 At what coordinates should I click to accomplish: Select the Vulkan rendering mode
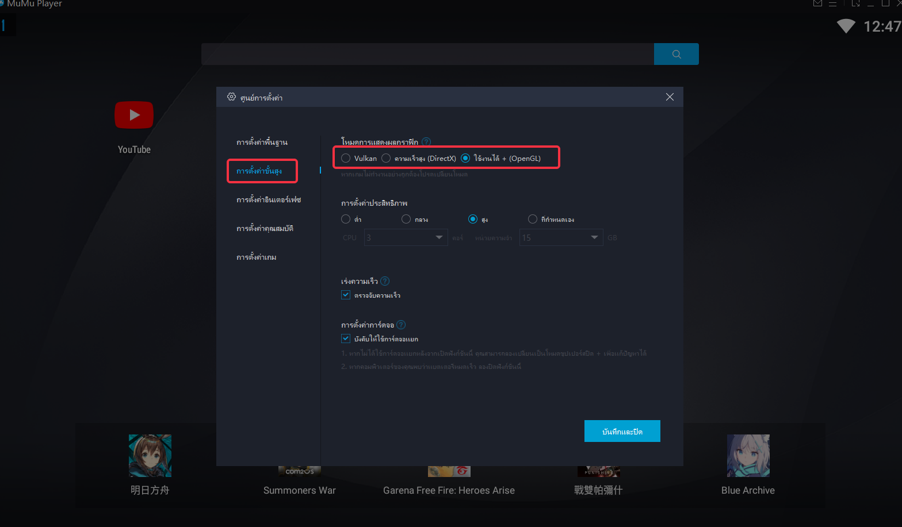pyautogui.click(x=346, y=158)
